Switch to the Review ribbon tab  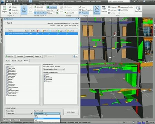tap(25, 4)
